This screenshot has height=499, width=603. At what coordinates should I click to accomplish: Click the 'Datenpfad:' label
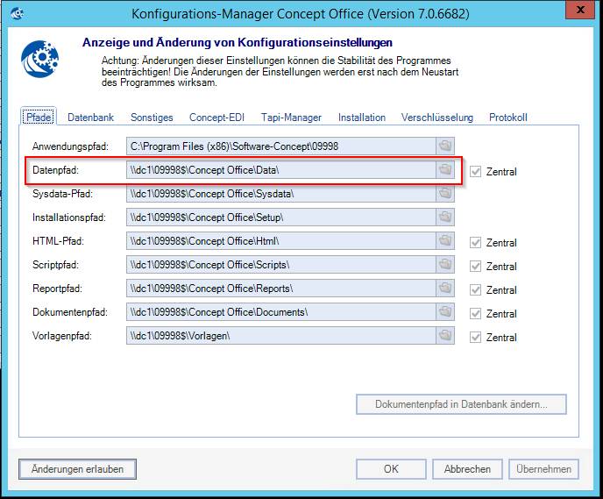[x=55, y=170]
